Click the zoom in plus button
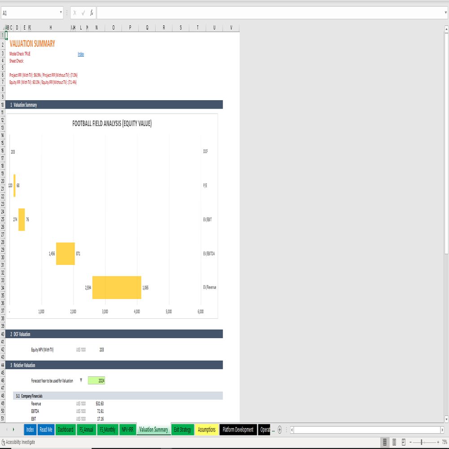 click(x=438, y=442)
